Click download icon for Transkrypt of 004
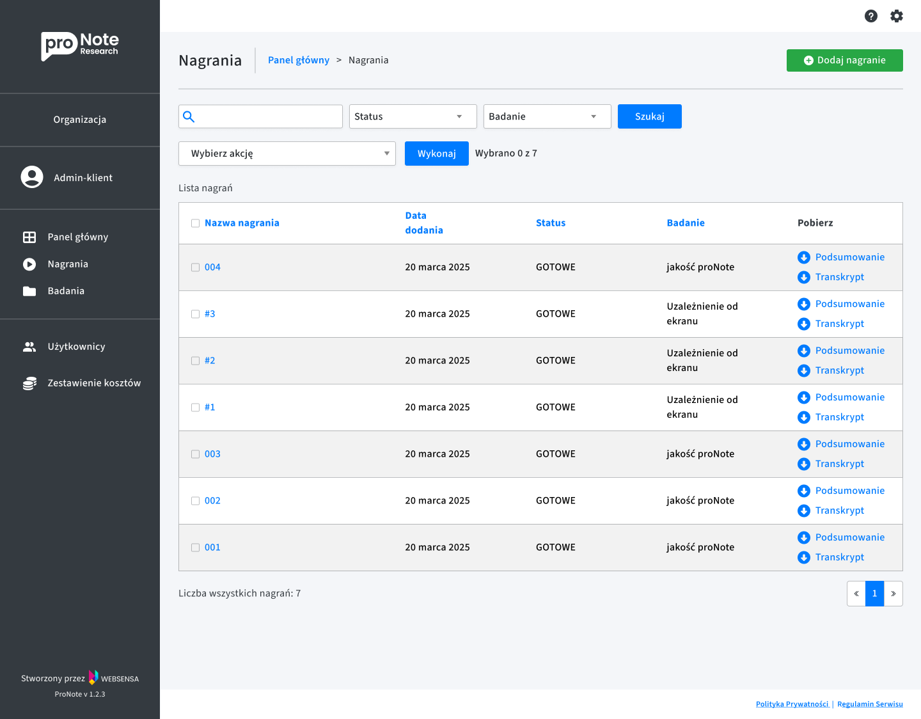The width and height of the screenshot is (921, 719). pyautogui.click(x=804, y=277)
